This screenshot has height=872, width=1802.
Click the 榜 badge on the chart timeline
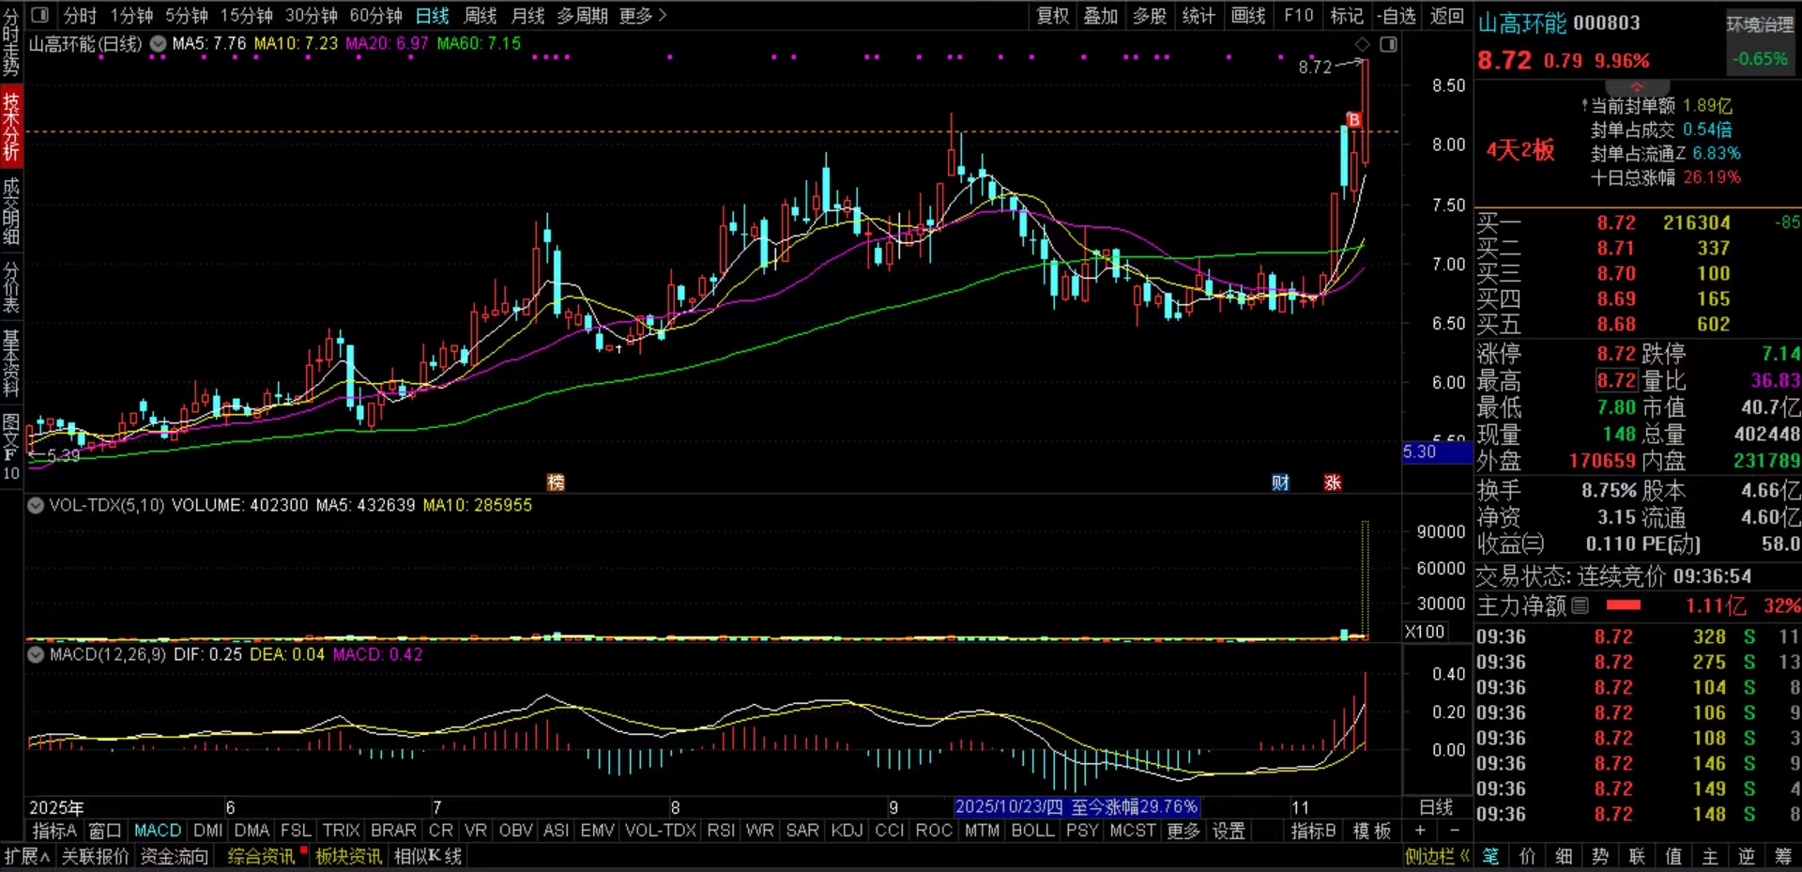click(556, 482)
